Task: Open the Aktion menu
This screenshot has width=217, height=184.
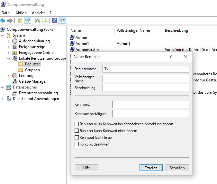Action: [x=21, y=13]
